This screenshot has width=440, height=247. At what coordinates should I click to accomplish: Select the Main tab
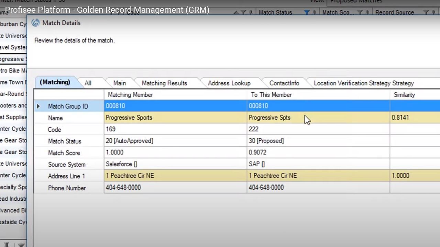pyautogui.click(x=120, y=83)
